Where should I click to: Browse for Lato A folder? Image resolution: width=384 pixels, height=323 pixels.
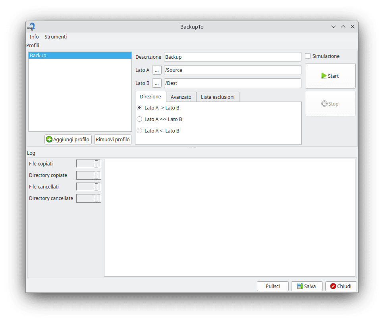(x=157, y=70)
